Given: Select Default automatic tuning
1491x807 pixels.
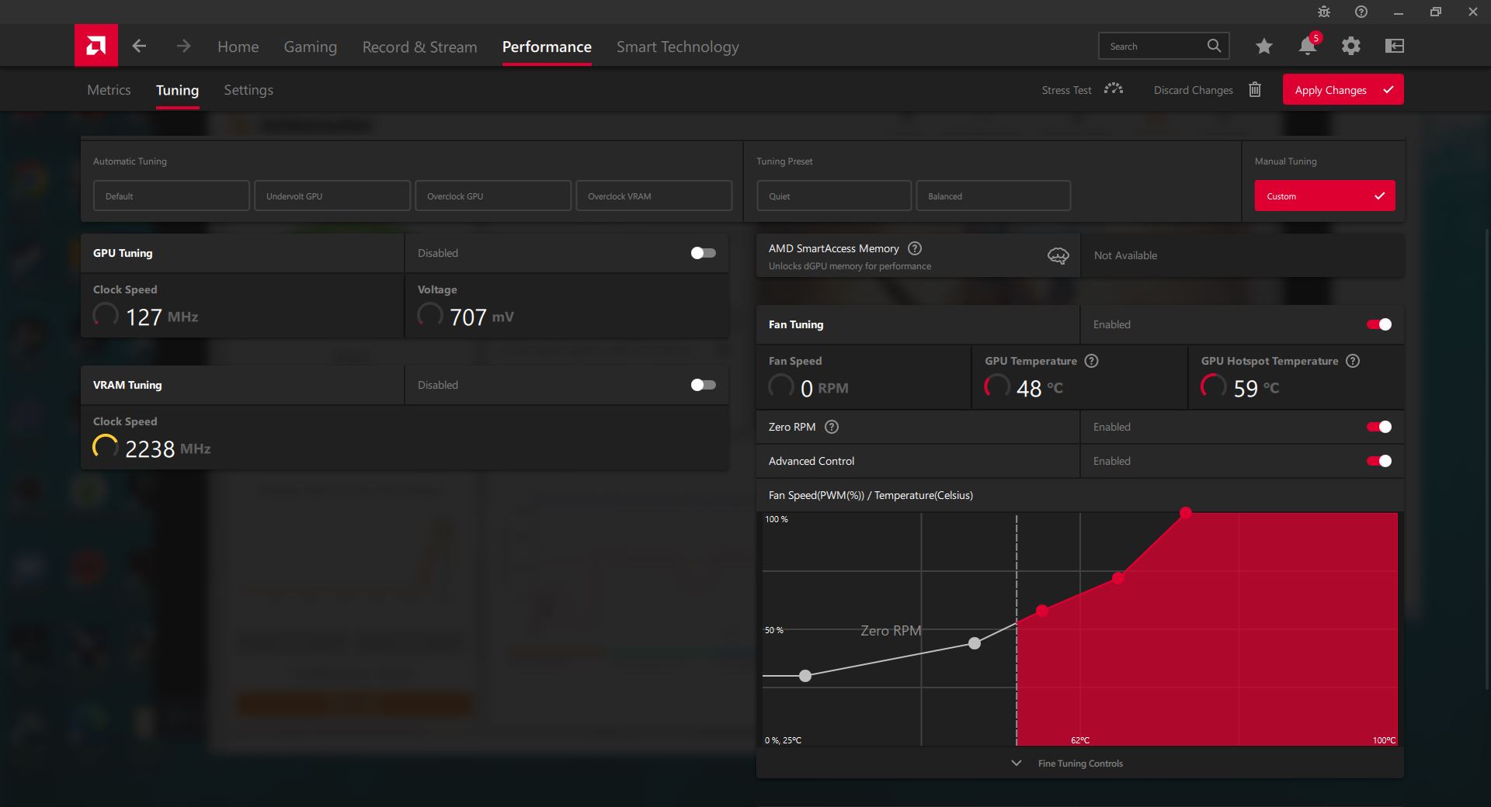Looking at the screenshot, I should (172, 196).
